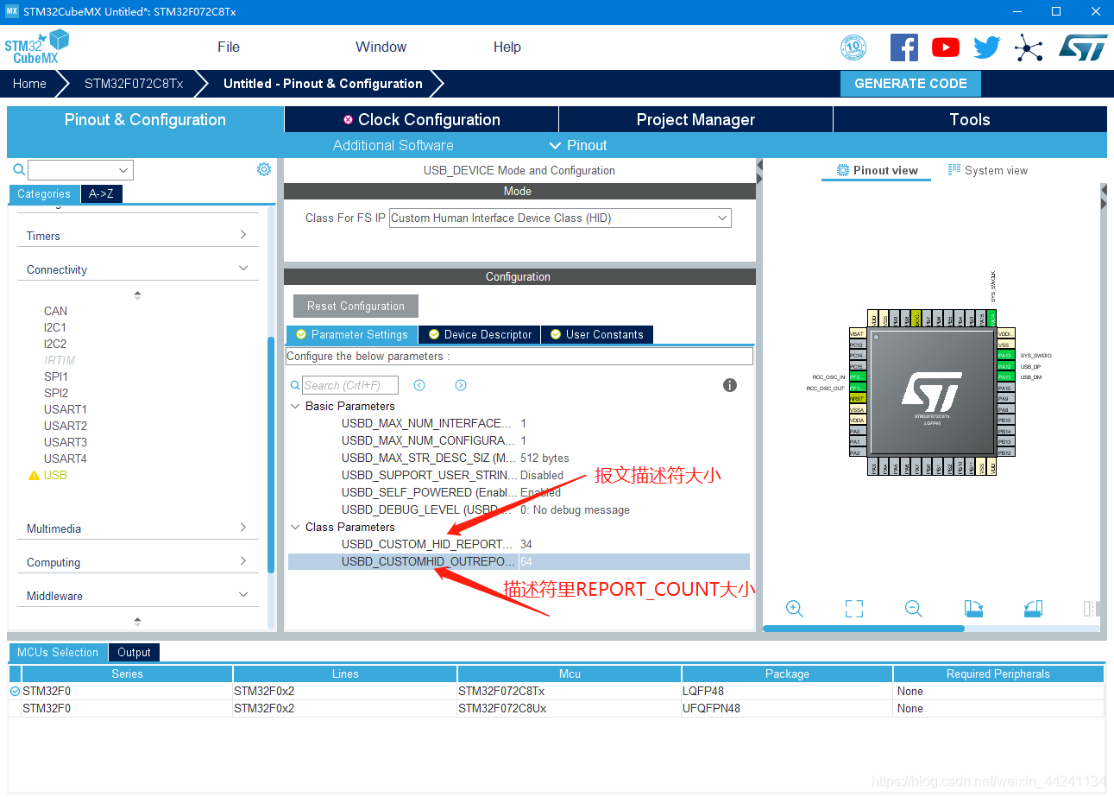This screenshot has height=797, width=1114.
Task: Expand the Timers category
Action: tap(243, 235)
